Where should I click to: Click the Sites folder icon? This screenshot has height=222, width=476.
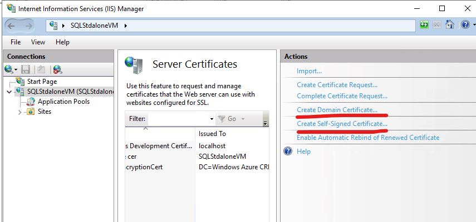pos(31,112)
